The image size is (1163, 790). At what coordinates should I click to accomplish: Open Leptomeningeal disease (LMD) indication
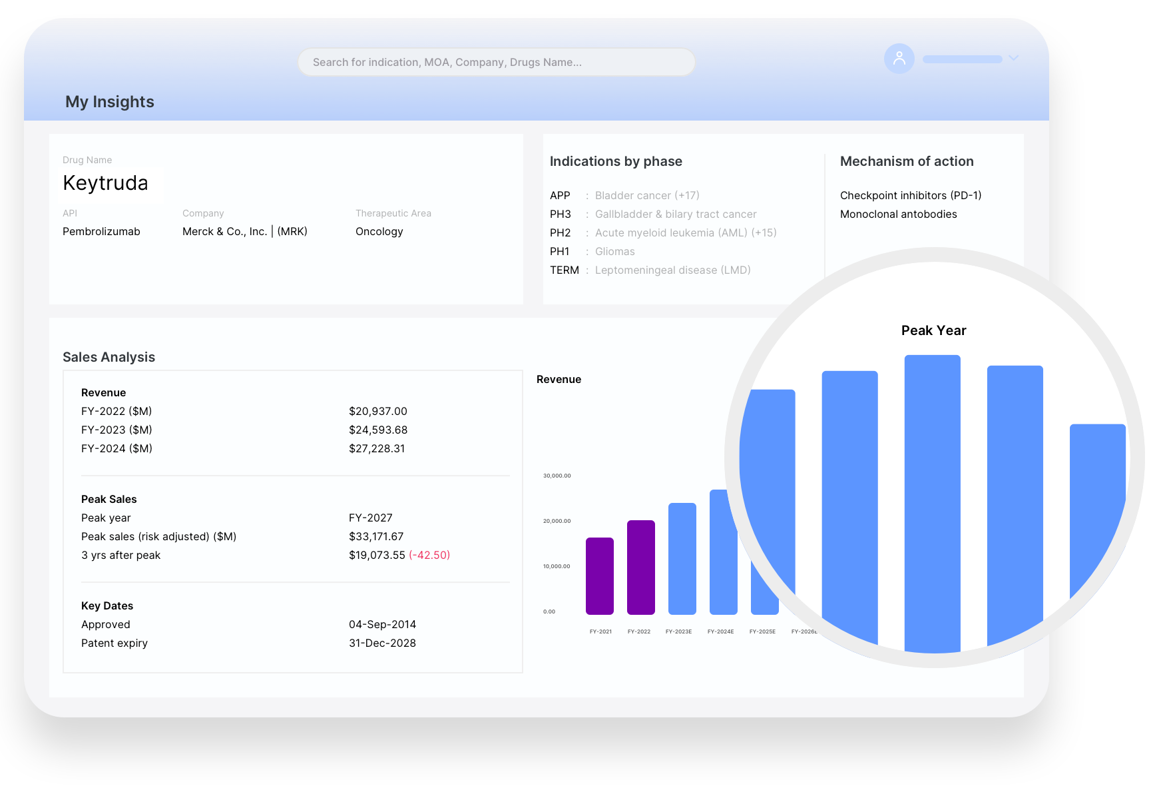point(673,270)
